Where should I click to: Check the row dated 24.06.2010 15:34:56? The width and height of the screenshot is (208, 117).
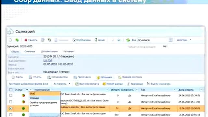point(11,95)
